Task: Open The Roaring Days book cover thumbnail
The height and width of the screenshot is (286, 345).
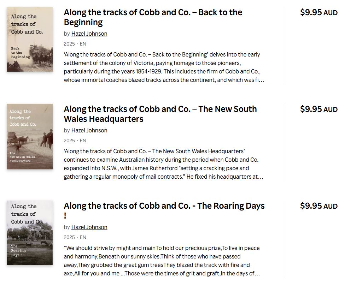Action: coord(30,233)
